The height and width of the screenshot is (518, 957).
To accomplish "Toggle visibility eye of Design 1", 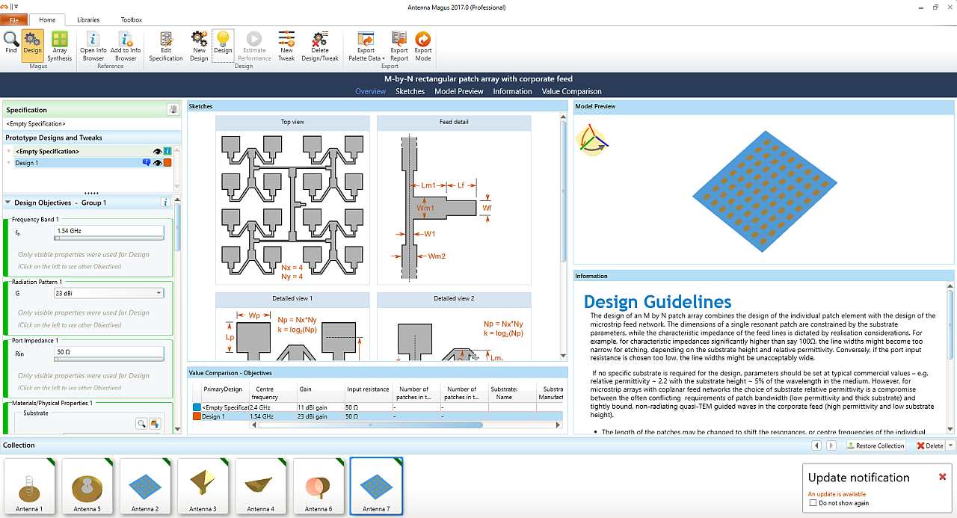I will tap(158, 162).
